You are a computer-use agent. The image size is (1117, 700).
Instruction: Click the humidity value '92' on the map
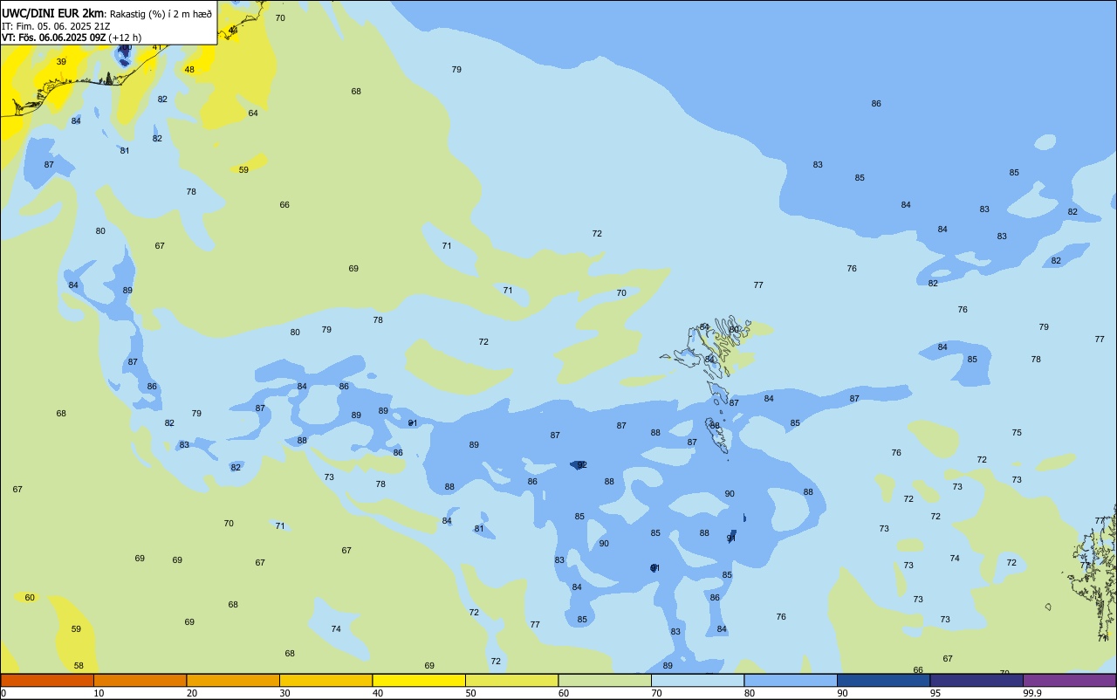582,465
